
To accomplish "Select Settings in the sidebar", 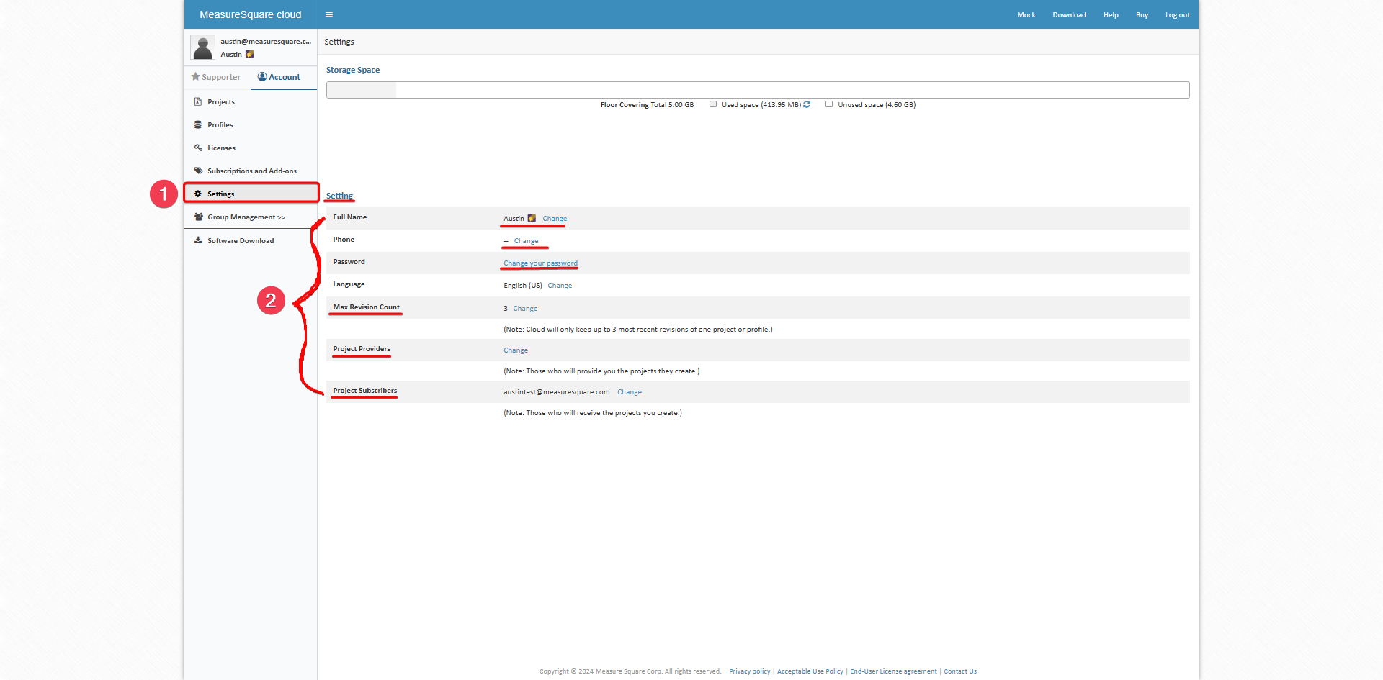I will 251,194.
